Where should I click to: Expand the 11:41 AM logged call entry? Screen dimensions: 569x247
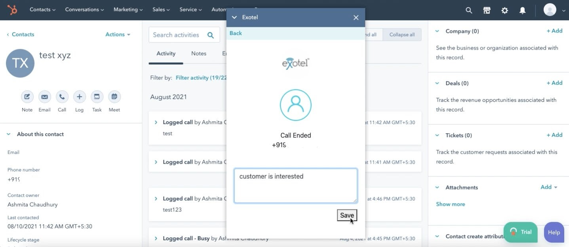tap(156, 162)
